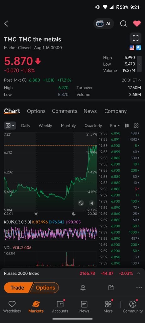The width and height of the screenshot is (145, 323).
Task: Select the Quarterly chart interval
Action: tap(93, 126)
